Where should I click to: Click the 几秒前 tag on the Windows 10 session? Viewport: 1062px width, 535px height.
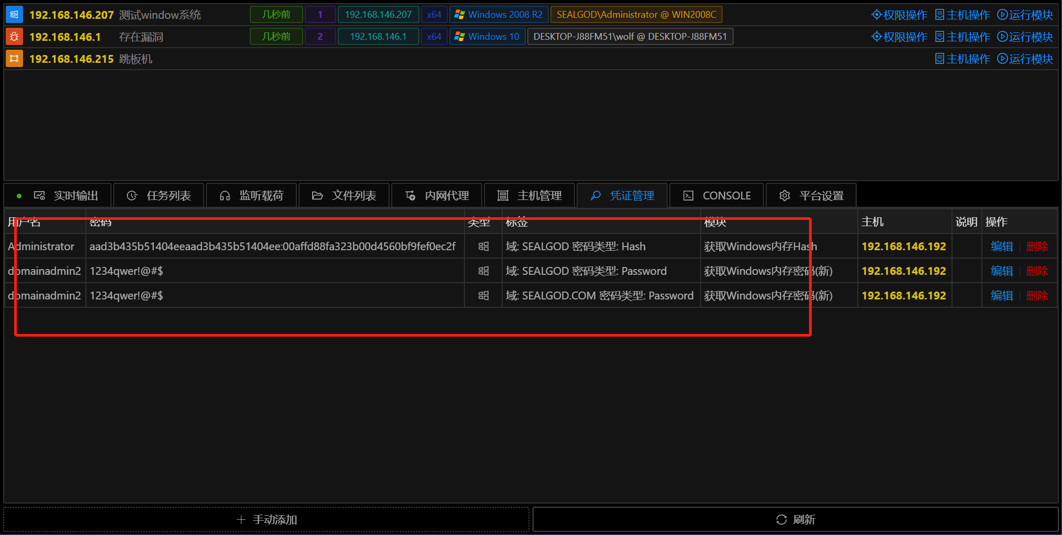[x=276, y=37]
